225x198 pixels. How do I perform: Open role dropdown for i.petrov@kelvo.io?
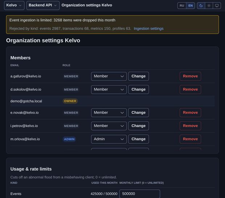pos(109,126)
